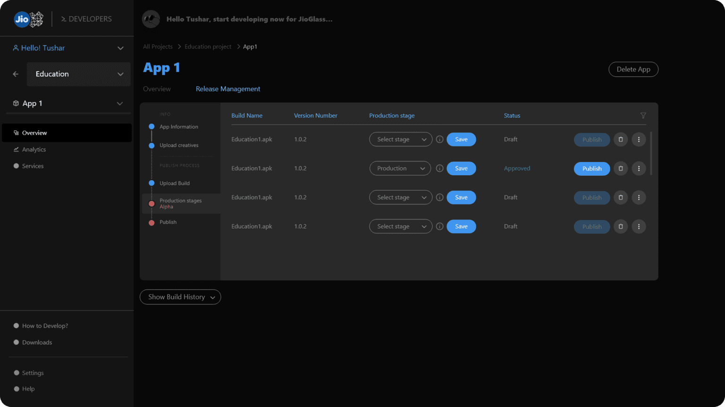Switch to the Overview tab under App 1
Screen dimensions: 725x407
(157, 89)
